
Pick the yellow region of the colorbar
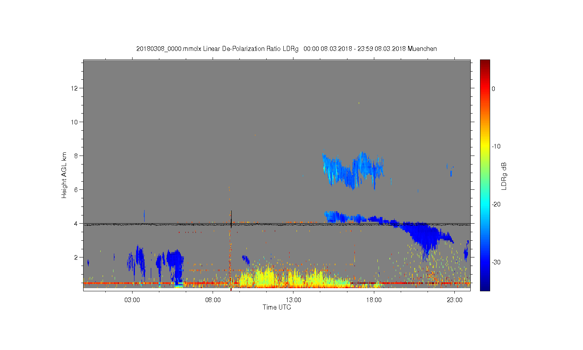click(485, 147)
